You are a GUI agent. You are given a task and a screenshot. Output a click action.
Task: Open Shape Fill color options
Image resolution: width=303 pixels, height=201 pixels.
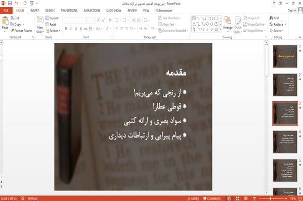(252, 18)
